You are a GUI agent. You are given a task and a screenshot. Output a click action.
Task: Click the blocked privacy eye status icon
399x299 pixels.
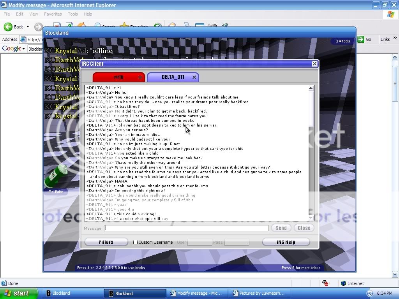[325, 283]
